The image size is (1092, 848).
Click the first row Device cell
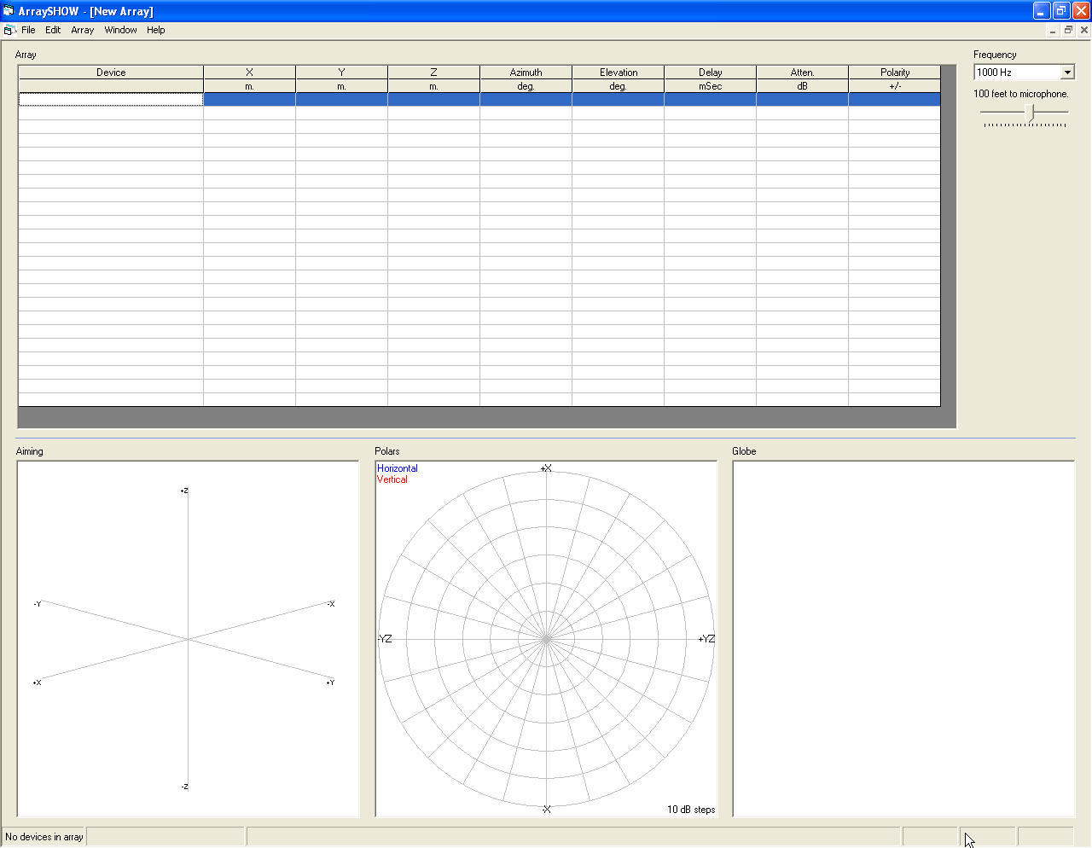[111, 100]
